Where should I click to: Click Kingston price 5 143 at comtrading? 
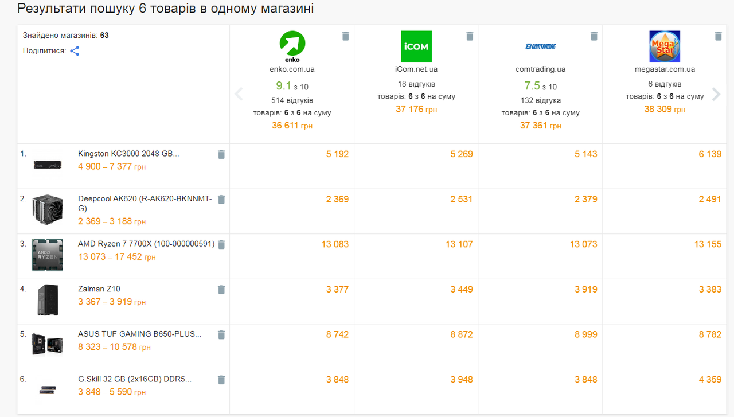pos(586,154)
